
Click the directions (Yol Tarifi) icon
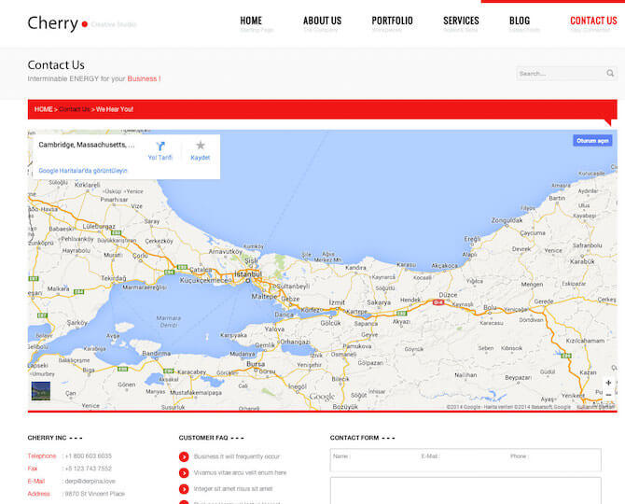(160, 147)
